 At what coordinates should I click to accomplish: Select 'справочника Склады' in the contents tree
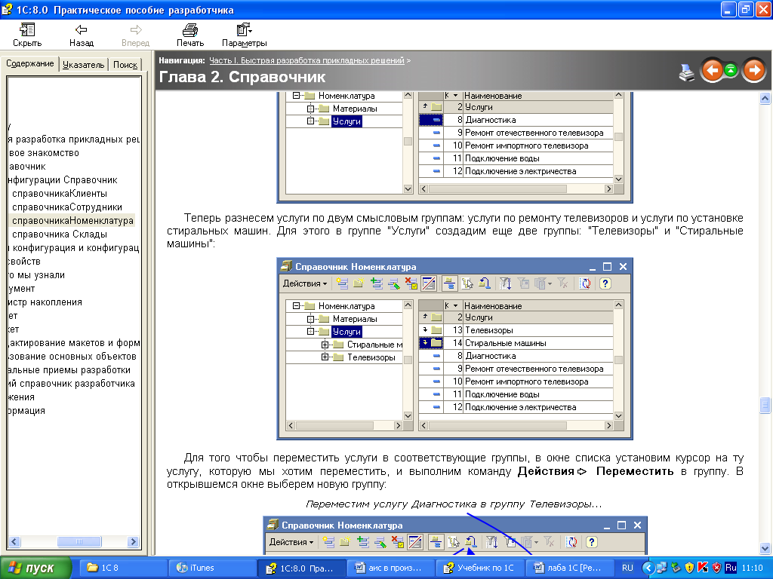59,234
